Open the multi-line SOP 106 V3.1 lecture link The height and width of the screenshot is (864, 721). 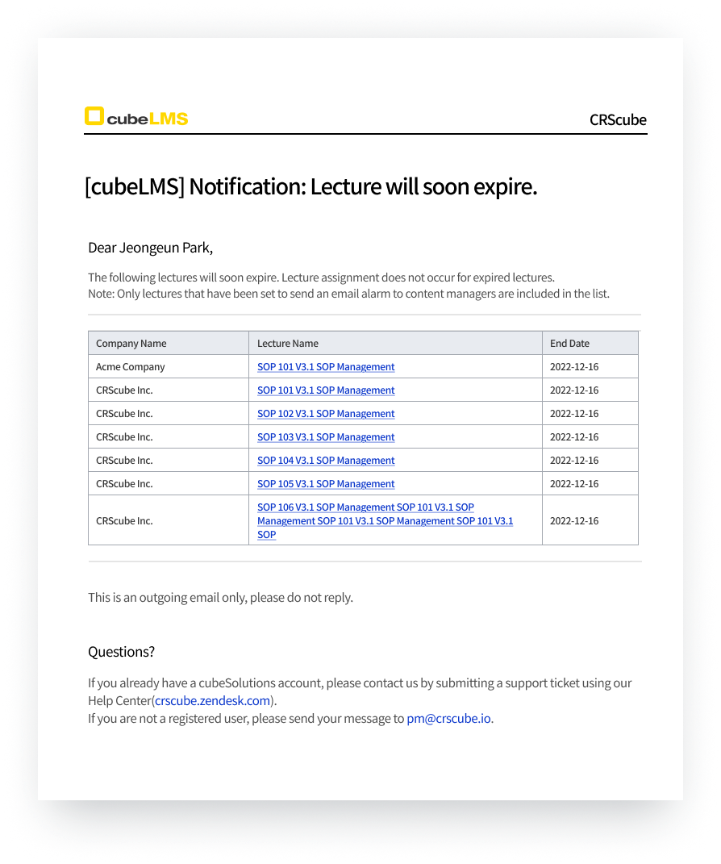pyautogui.click(x=384, y=521)
